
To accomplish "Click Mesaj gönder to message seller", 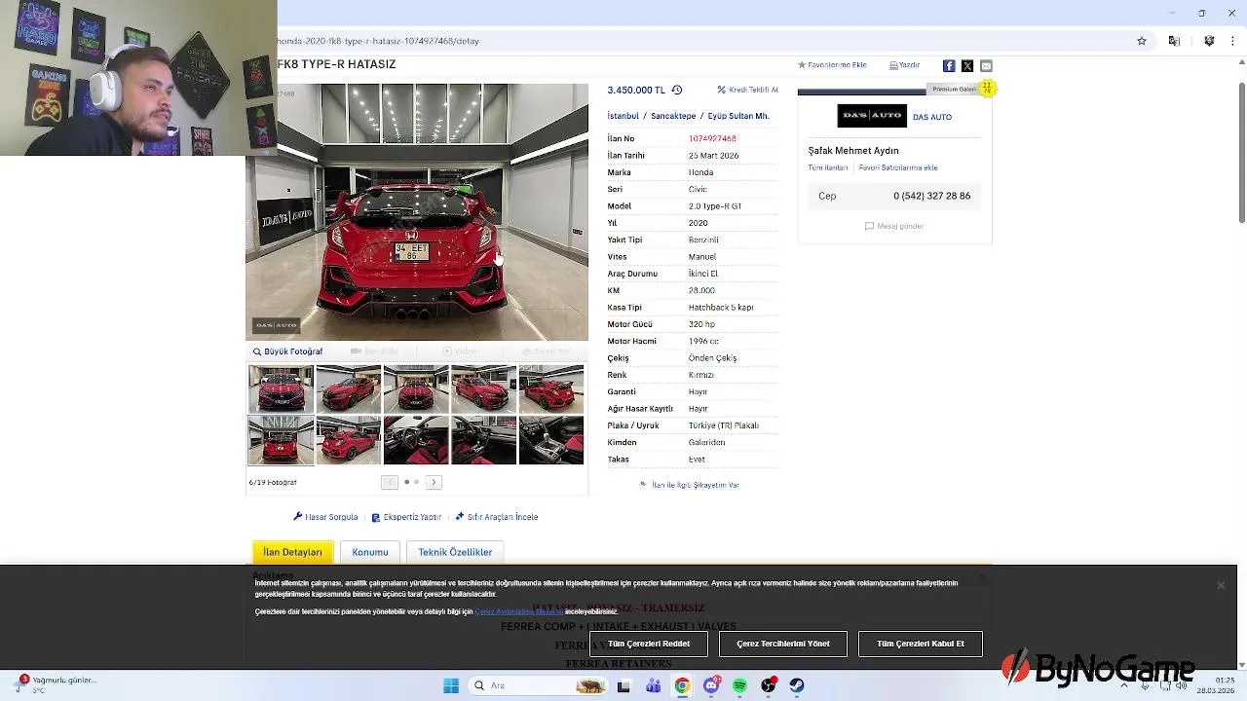I will click(894, 226).
